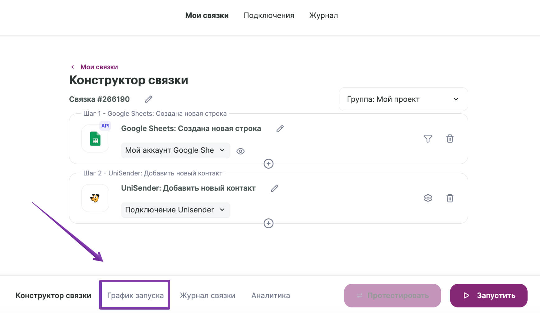Viewport: 540px width, 313px height.
Task: Click the API badge on Google Sheets
Action: tap(105, 126)
